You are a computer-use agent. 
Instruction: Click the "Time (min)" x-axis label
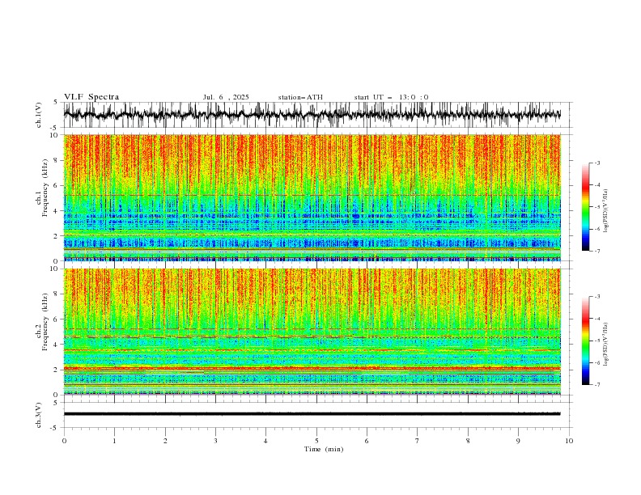(x=324, y=449)
